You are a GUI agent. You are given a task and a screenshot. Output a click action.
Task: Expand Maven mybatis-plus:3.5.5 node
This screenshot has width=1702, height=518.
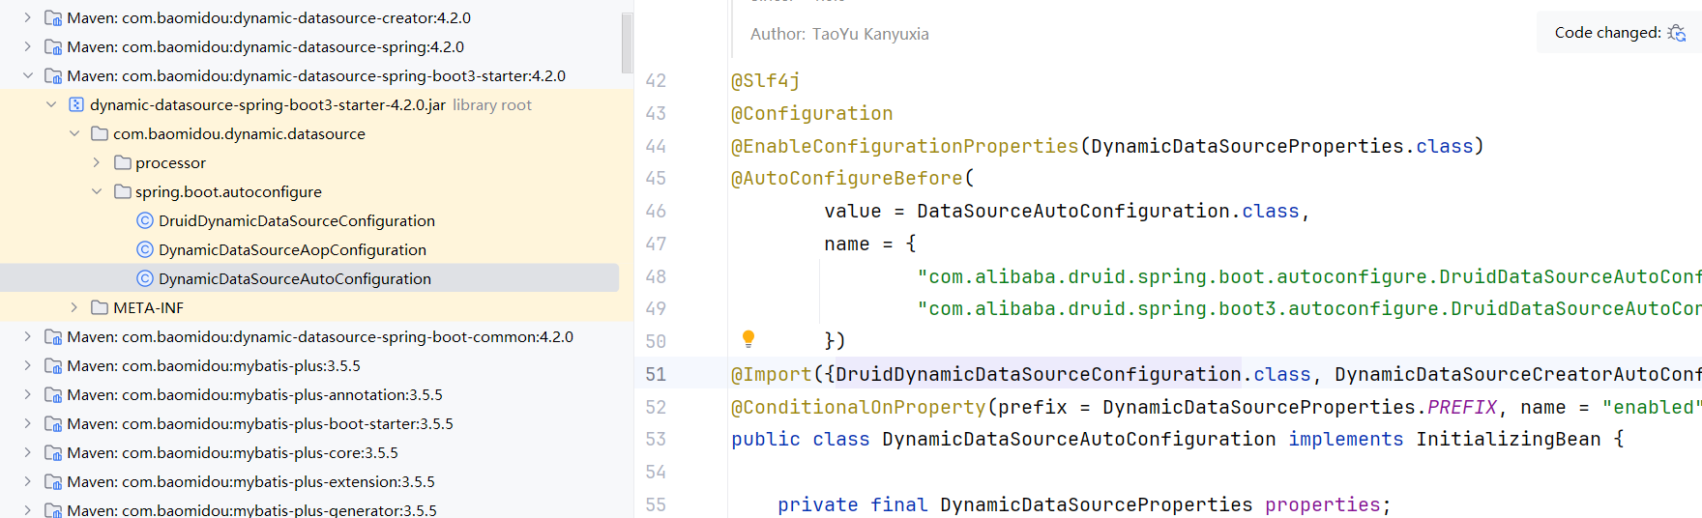27,365
